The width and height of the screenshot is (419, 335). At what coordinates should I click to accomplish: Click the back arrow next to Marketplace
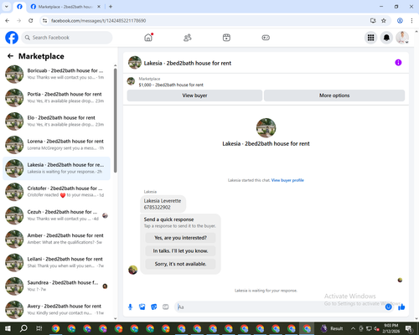pyautogui.click(x=10, y=56)
